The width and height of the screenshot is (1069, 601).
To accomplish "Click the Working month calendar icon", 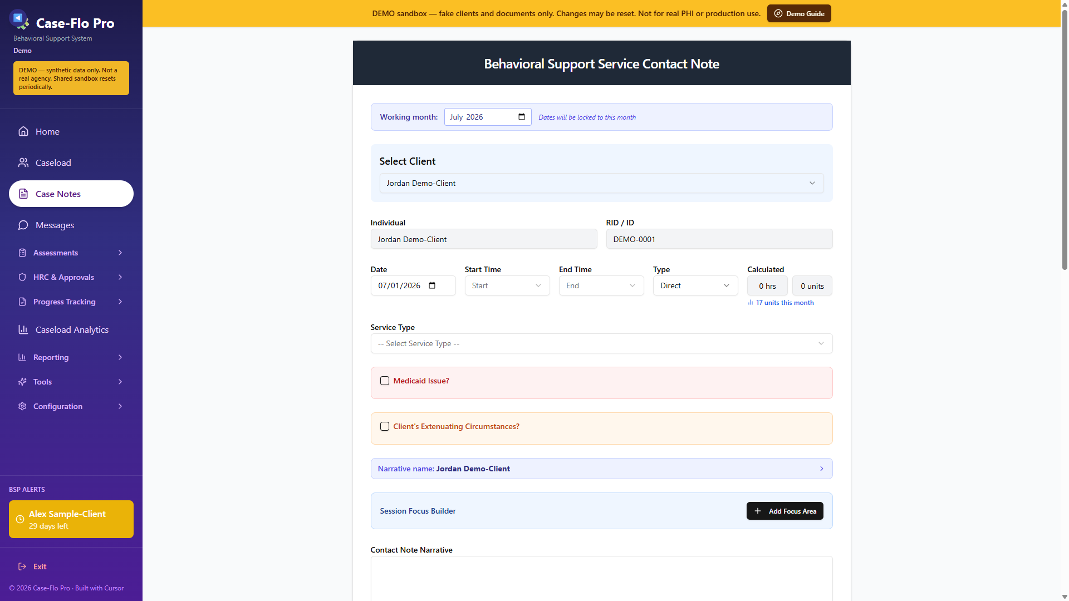I will click(522, 117).
